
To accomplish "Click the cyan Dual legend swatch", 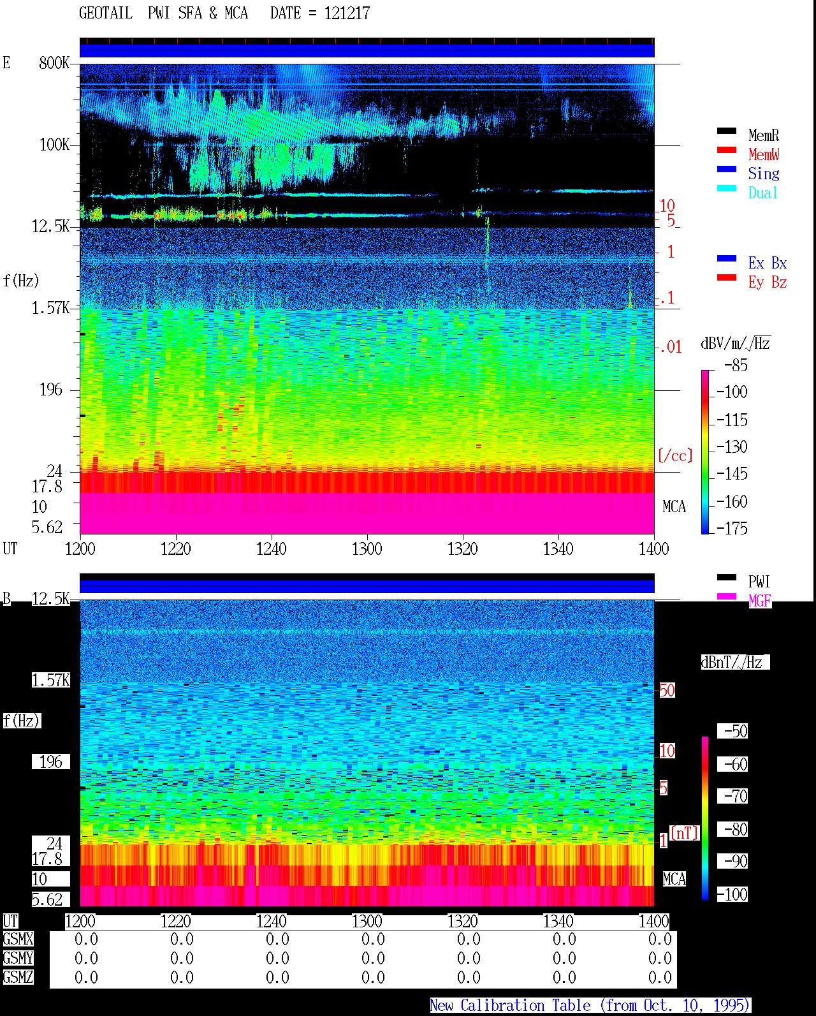I will (x=727, y=188).
